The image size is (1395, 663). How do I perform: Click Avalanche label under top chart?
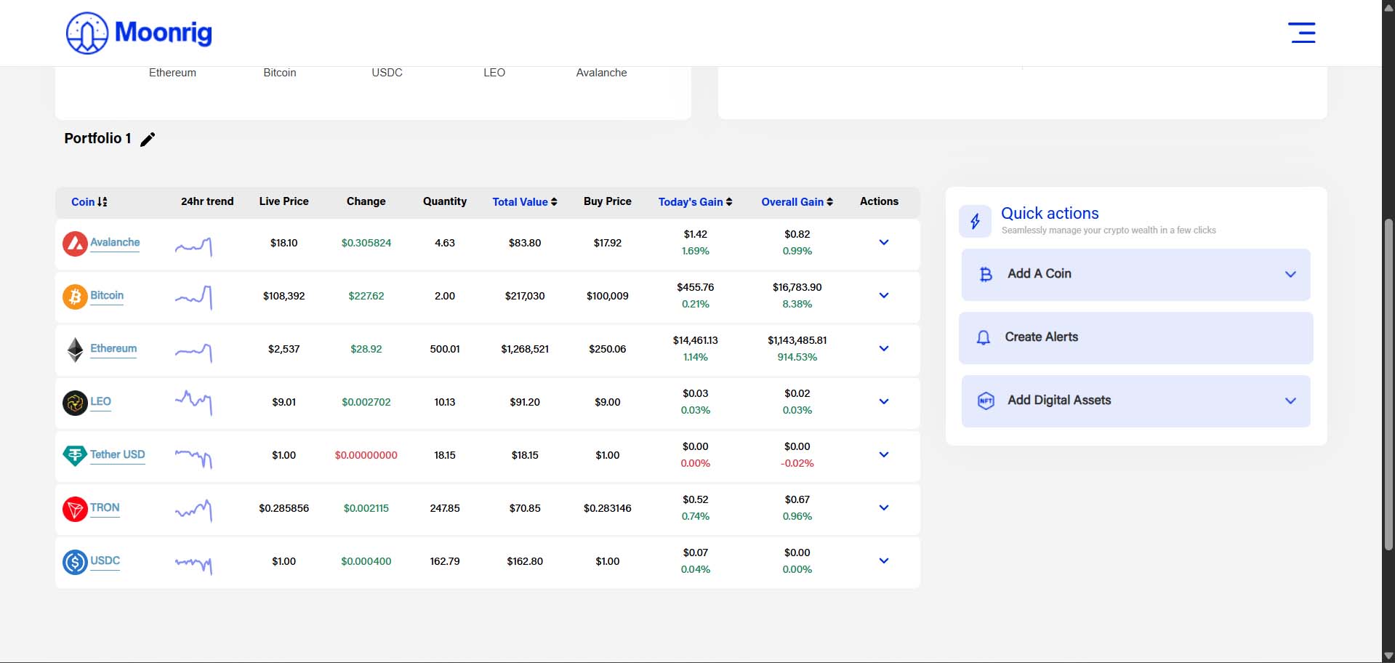[x=601, y=73]
